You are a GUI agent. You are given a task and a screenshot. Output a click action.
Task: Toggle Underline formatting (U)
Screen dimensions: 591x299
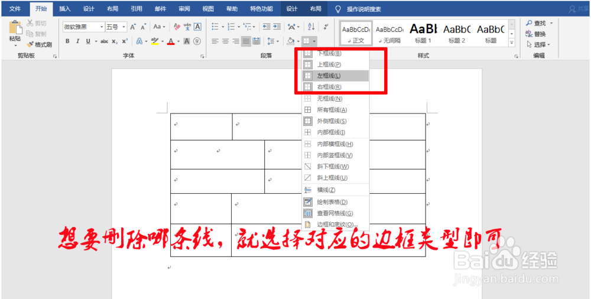tap(88, 41)
